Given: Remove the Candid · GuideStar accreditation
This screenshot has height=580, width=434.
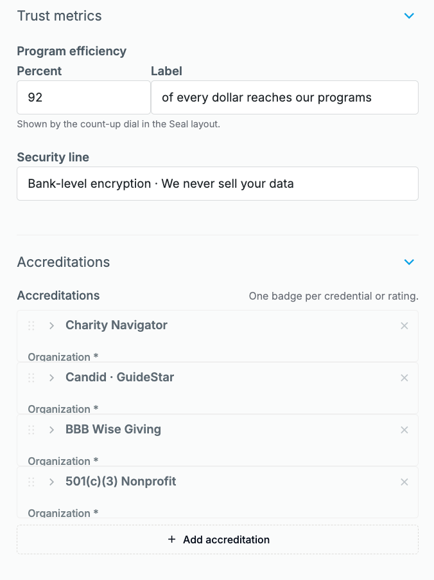Looking at the screenshot, I should (x=404, y=377).
